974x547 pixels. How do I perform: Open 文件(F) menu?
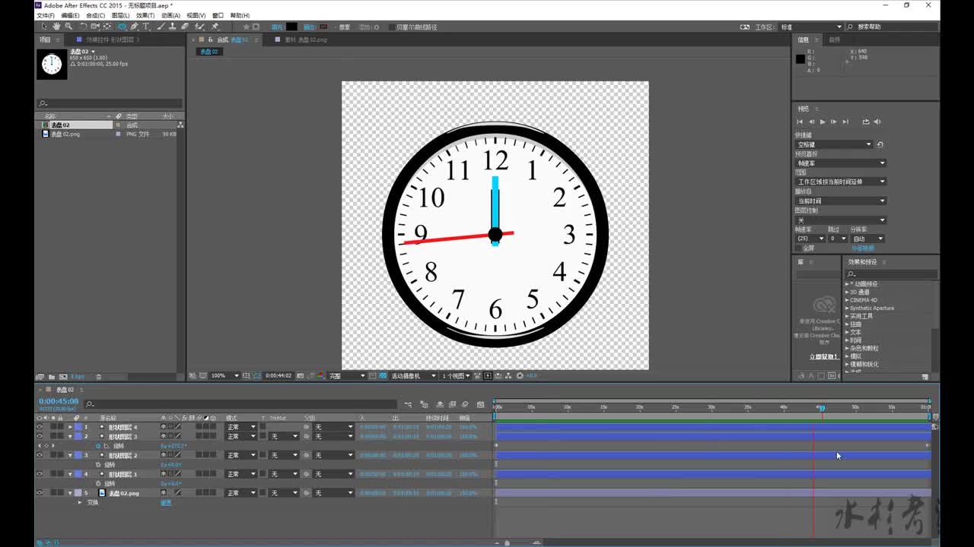[46, 15]
